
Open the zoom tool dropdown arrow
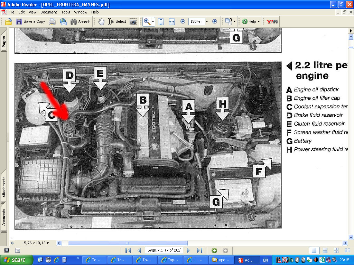point(153,22)
